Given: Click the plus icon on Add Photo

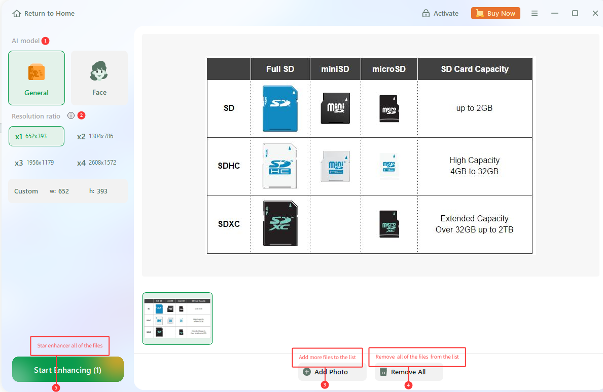Looking at the screenshot, I should click(x=306, y=372).
